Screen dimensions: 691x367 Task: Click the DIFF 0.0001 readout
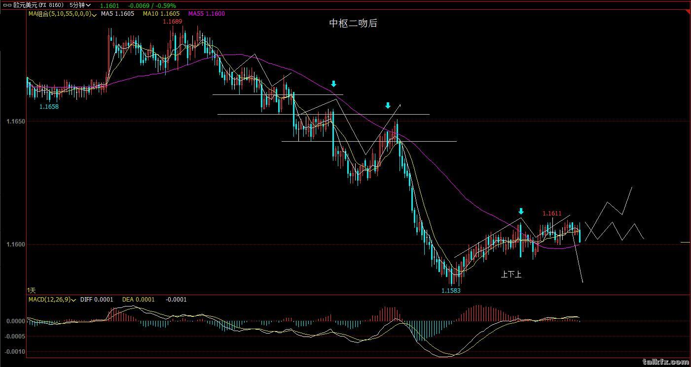pos(97,299)
